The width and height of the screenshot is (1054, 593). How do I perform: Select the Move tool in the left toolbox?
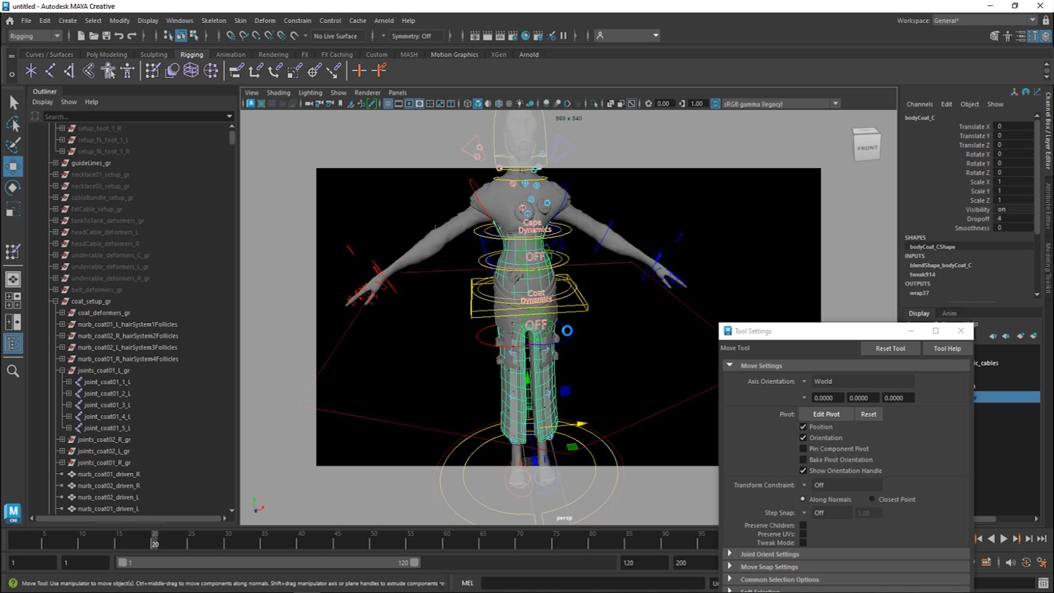coord(12,167)
